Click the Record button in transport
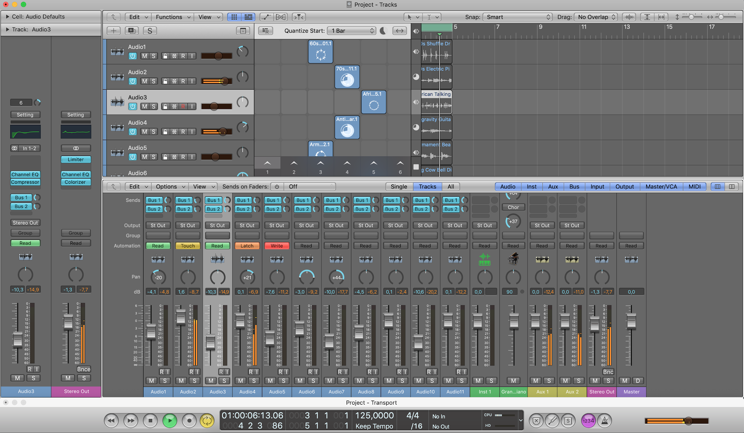 coord(189,421)
